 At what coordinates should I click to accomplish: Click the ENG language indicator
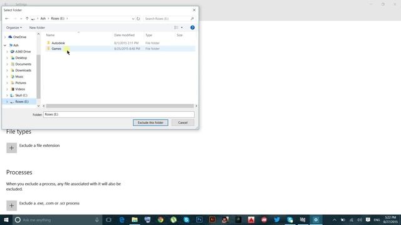tap(377, 220)
